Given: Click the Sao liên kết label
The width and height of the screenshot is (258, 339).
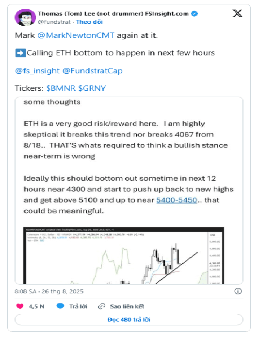Looking at the screenshot, I should 127,306.
